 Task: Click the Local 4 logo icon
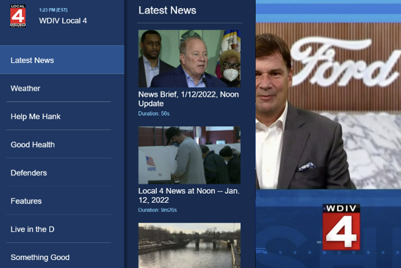18,16
